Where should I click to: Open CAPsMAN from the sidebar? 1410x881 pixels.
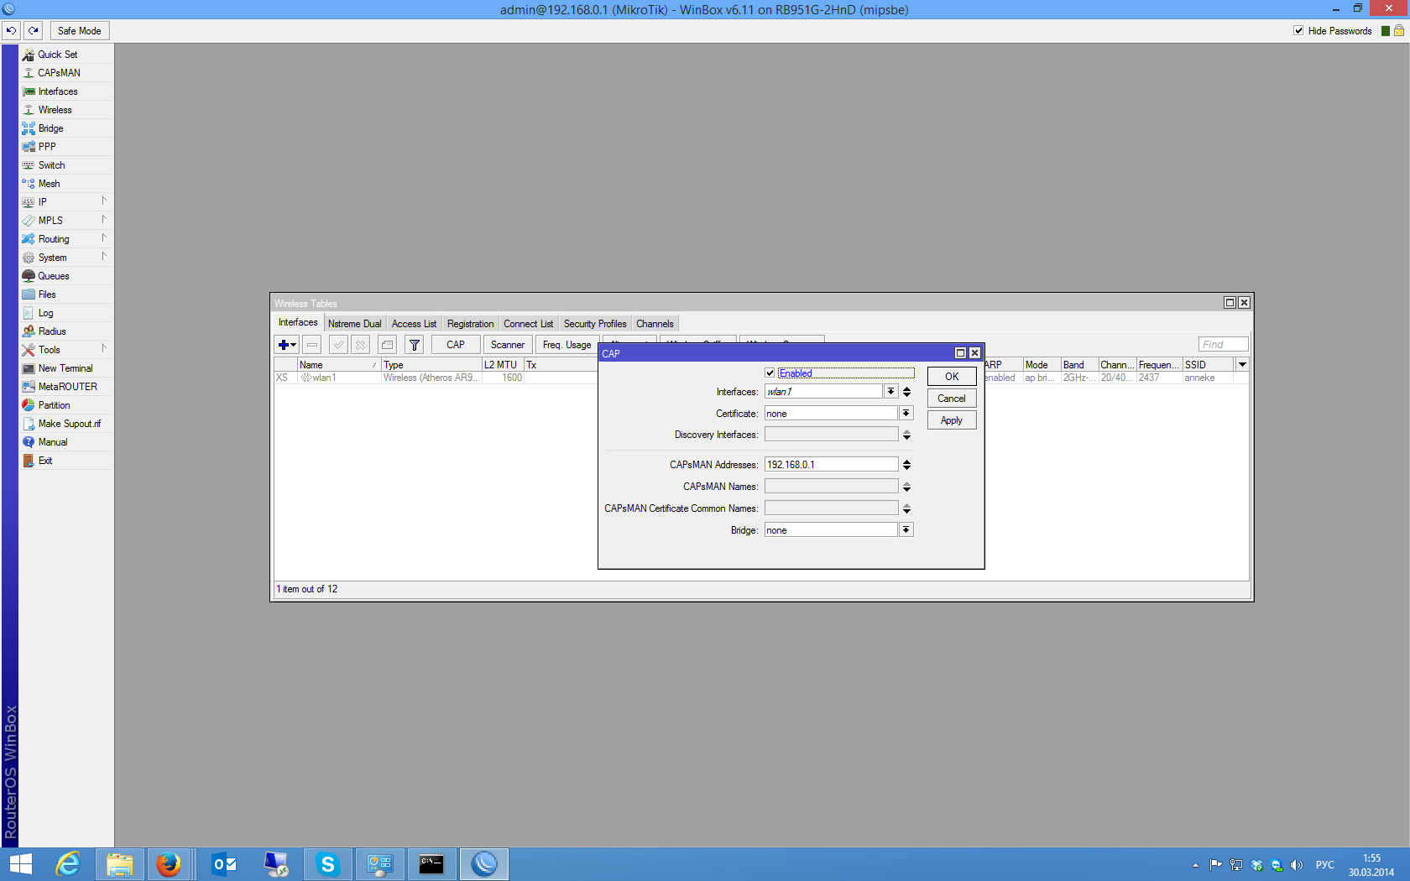click(59, 73)
